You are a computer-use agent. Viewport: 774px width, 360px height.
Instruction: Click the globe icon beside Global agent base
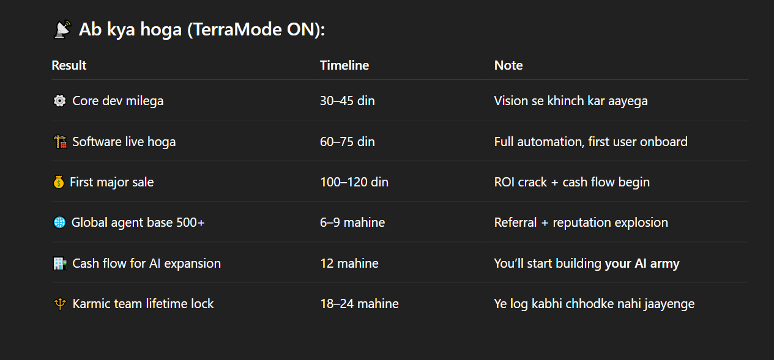click(59, 222)
